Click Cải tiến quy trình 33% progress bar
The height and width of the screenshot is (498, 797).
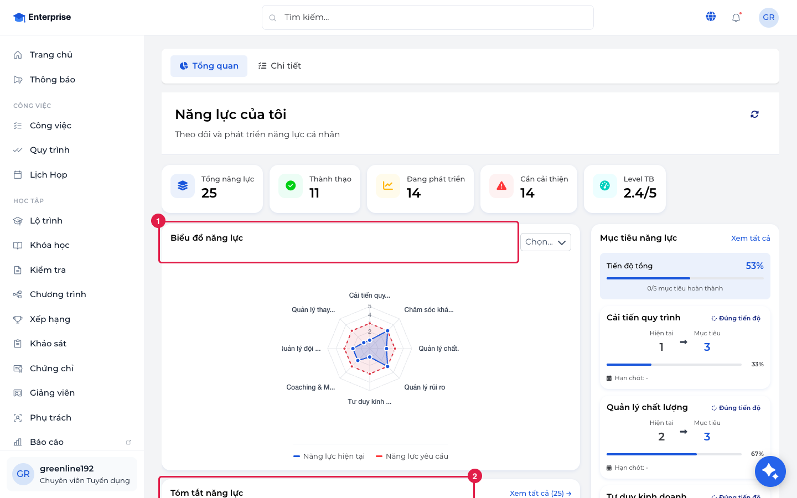pos(674,365)
